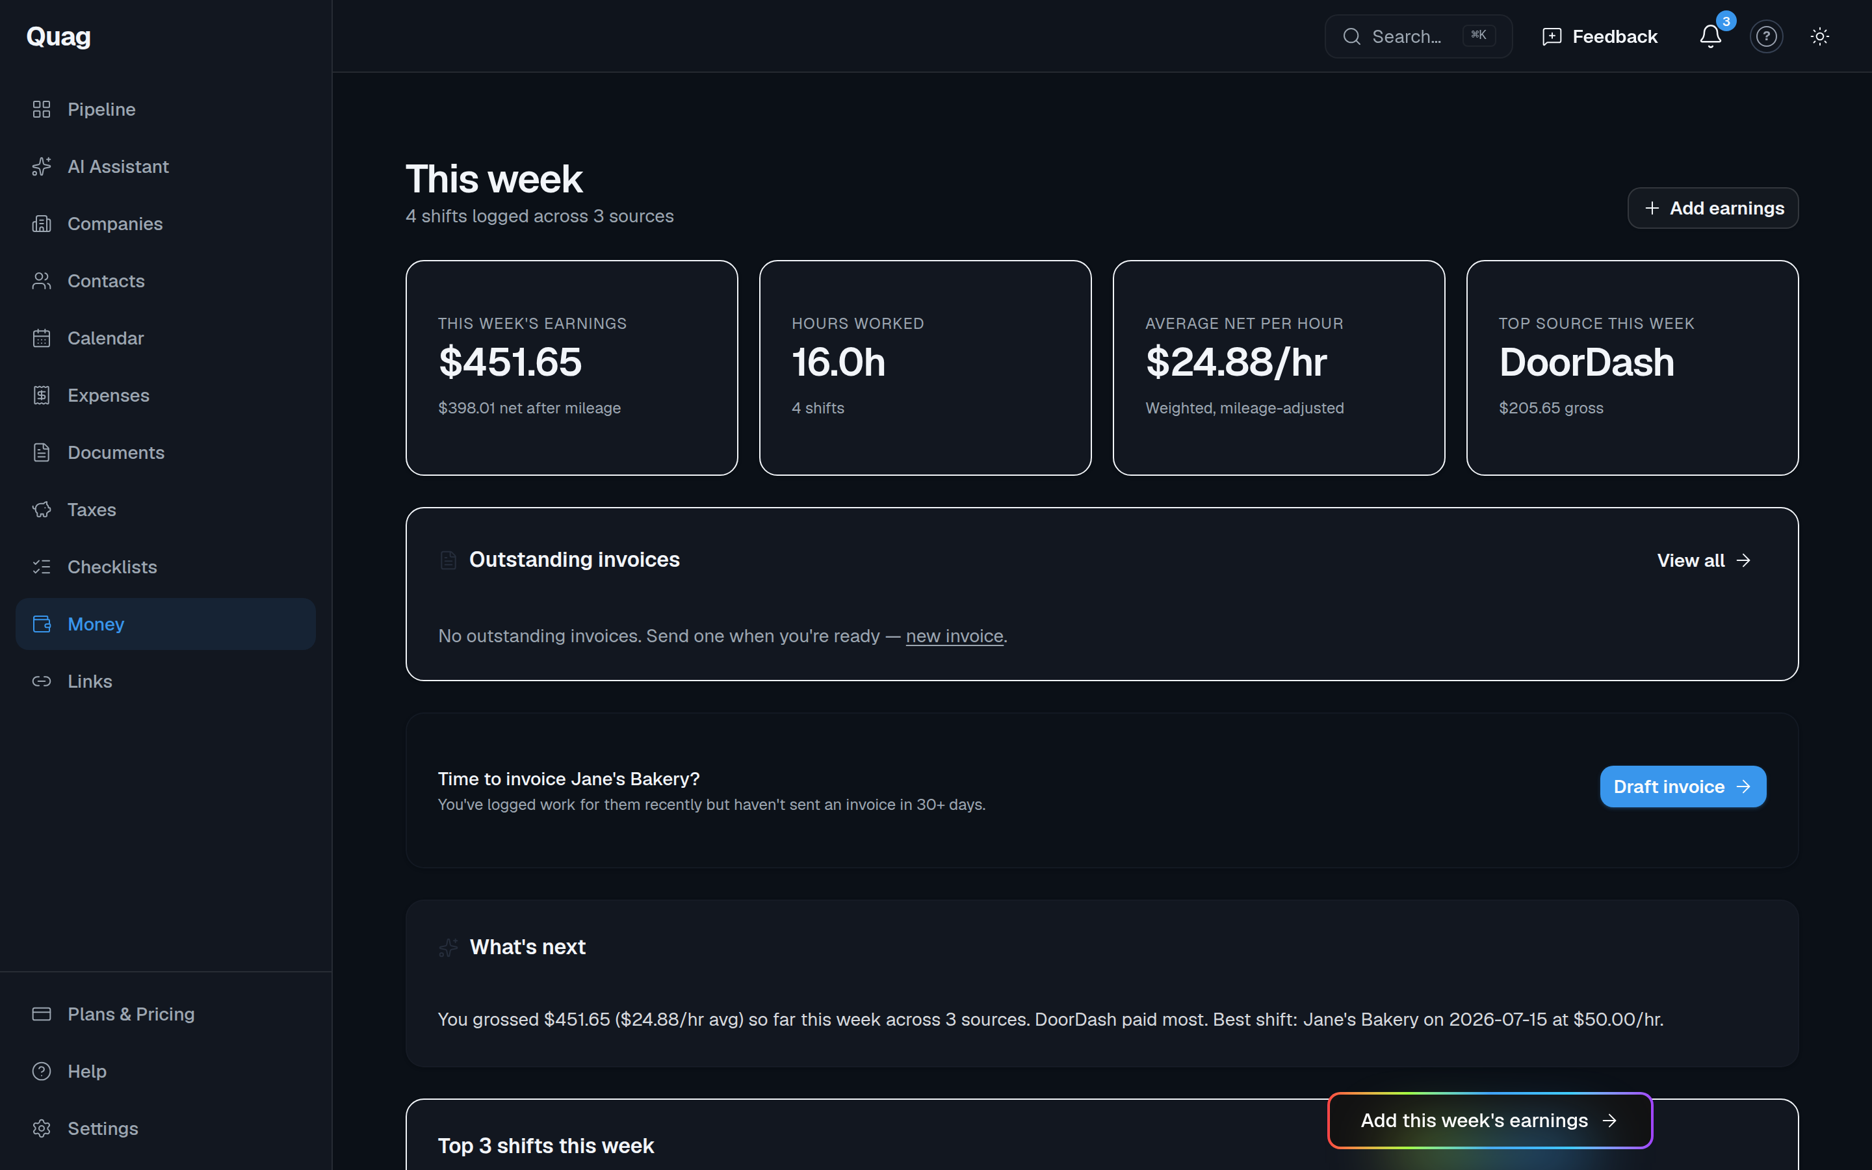Click the search magnifier icon

coord(1351,36)
